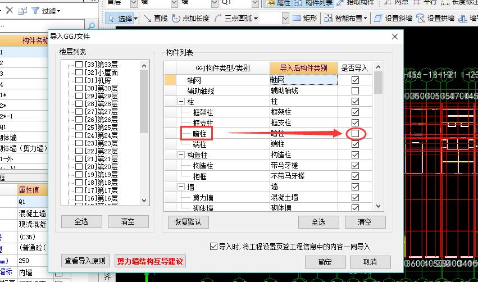Image resolution: width=478 pixels, height=282 pixels.
Task: Check the [33]第33层 floor checkbox
Action: coord(79,65)
